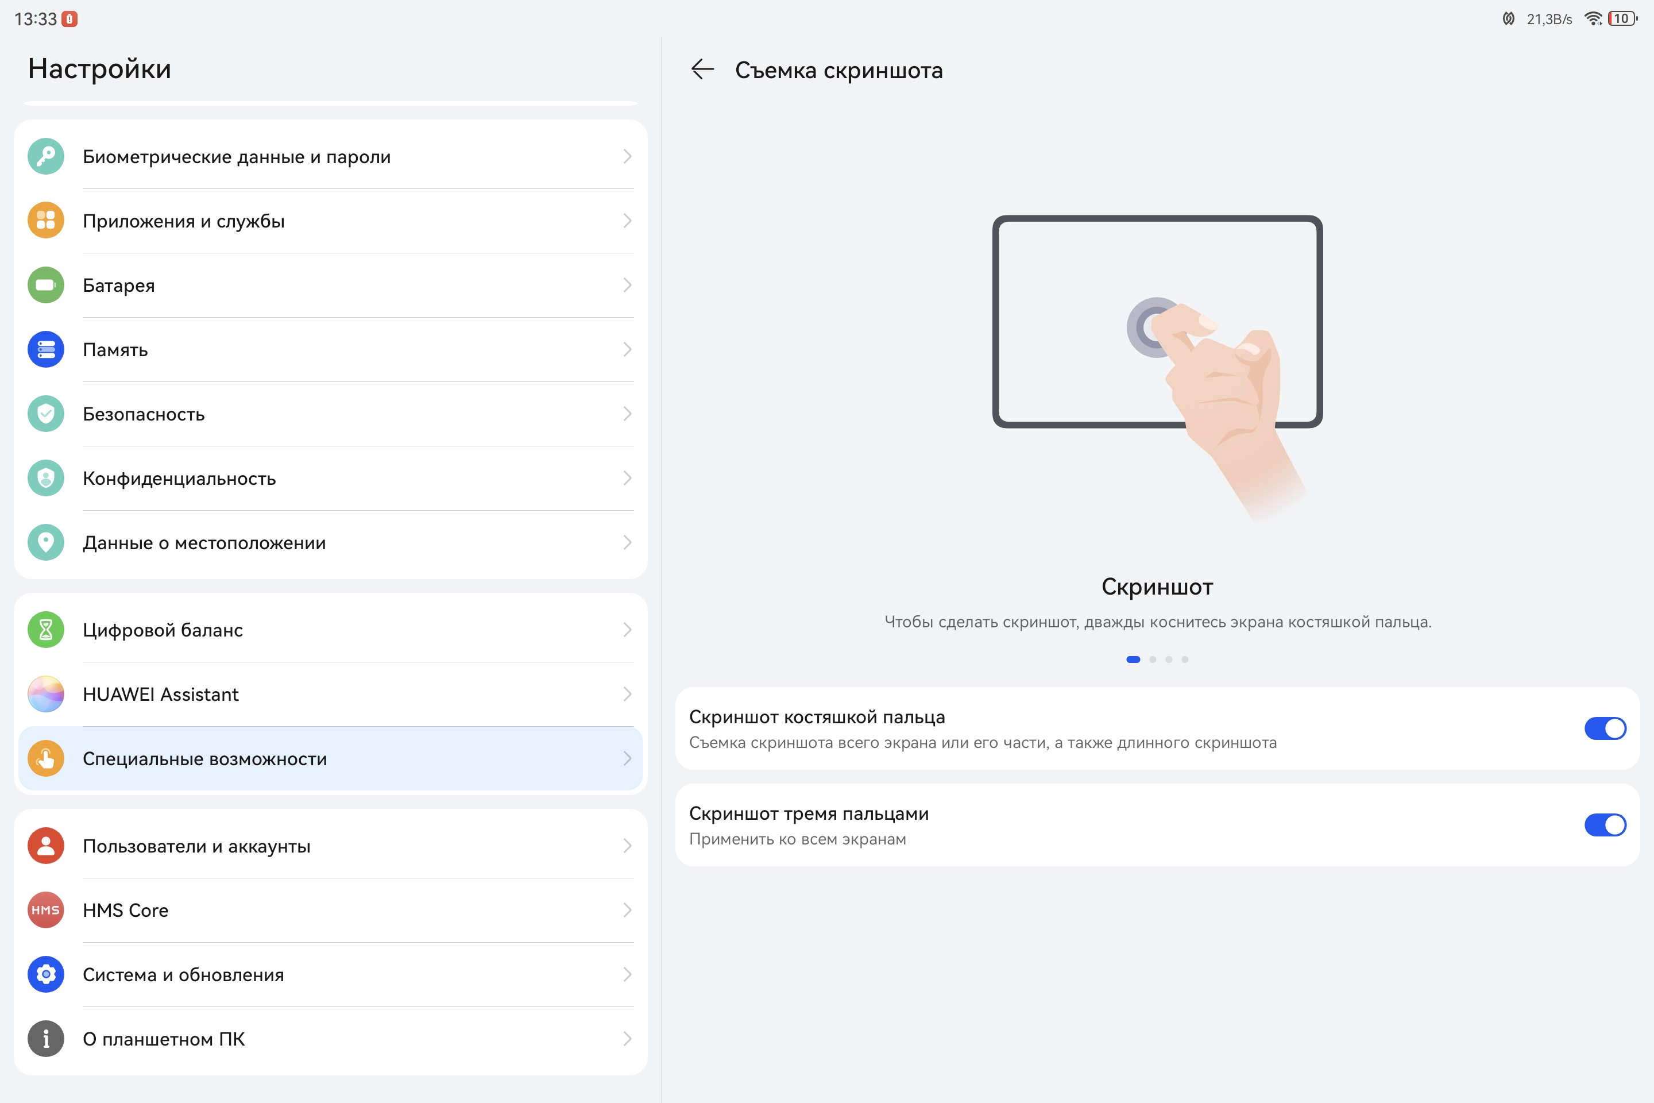Viewport: 1654px width, 1103px height.
Task: Select the second page indicator dot
Action: (x=1153, y=659)
